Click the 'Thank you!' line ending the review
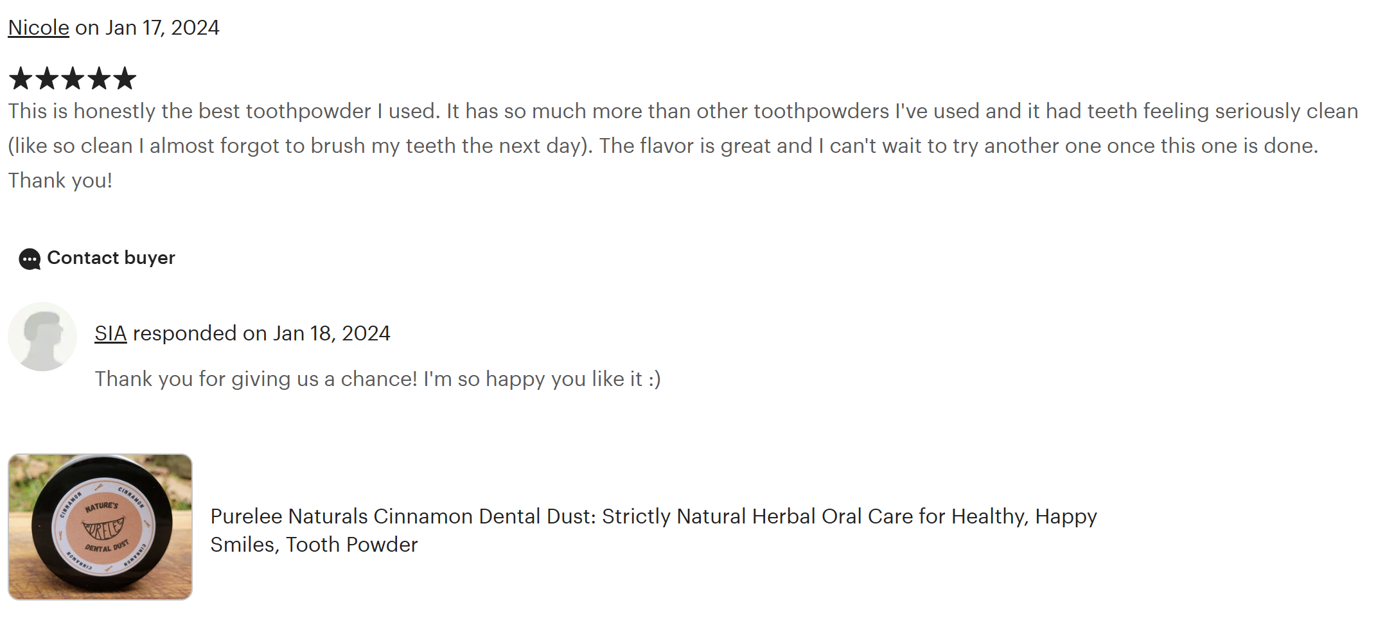 coord(60,180)
